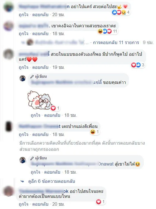Screen dimensions: 156x209
Task: Expand ดูอีก 6 ข้อความตอบกลับ replies
Action: (x=52, y=181)
